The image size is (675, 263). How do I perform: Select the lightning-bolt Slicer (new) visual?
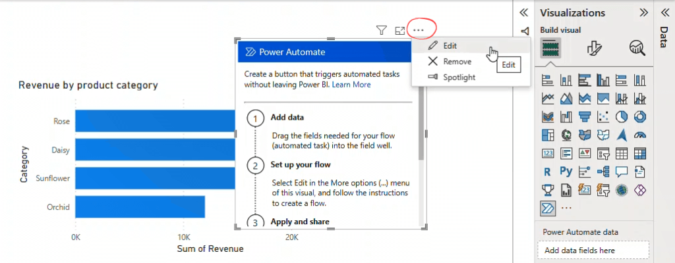(604, 189)
